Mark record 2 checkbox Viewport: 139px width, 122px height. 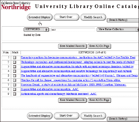[x=14, y=62]
